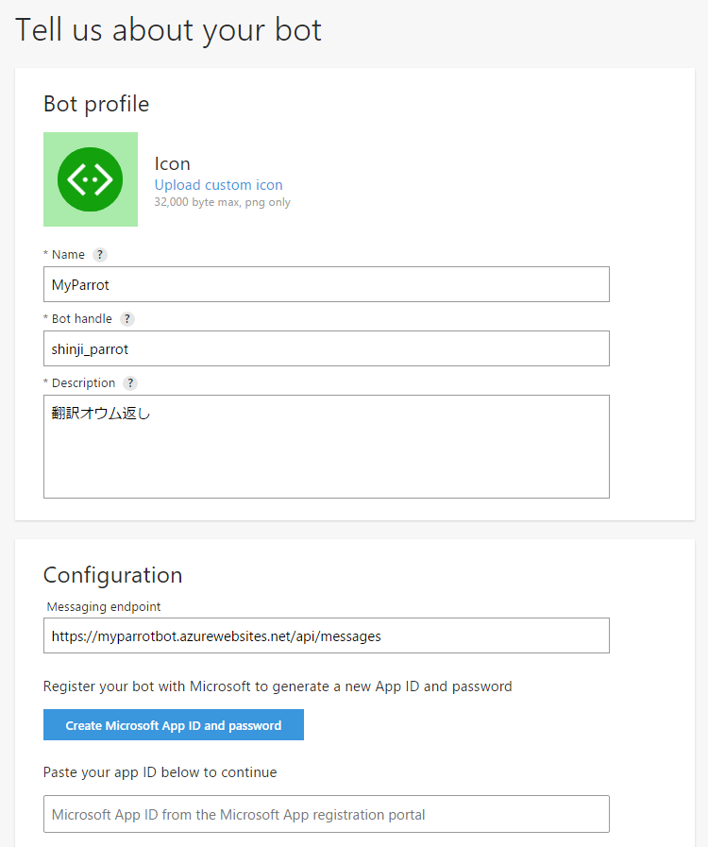Select the Description text area
Image resolution: width=708 pixels, height=847 pixels.
click(327, 447)
